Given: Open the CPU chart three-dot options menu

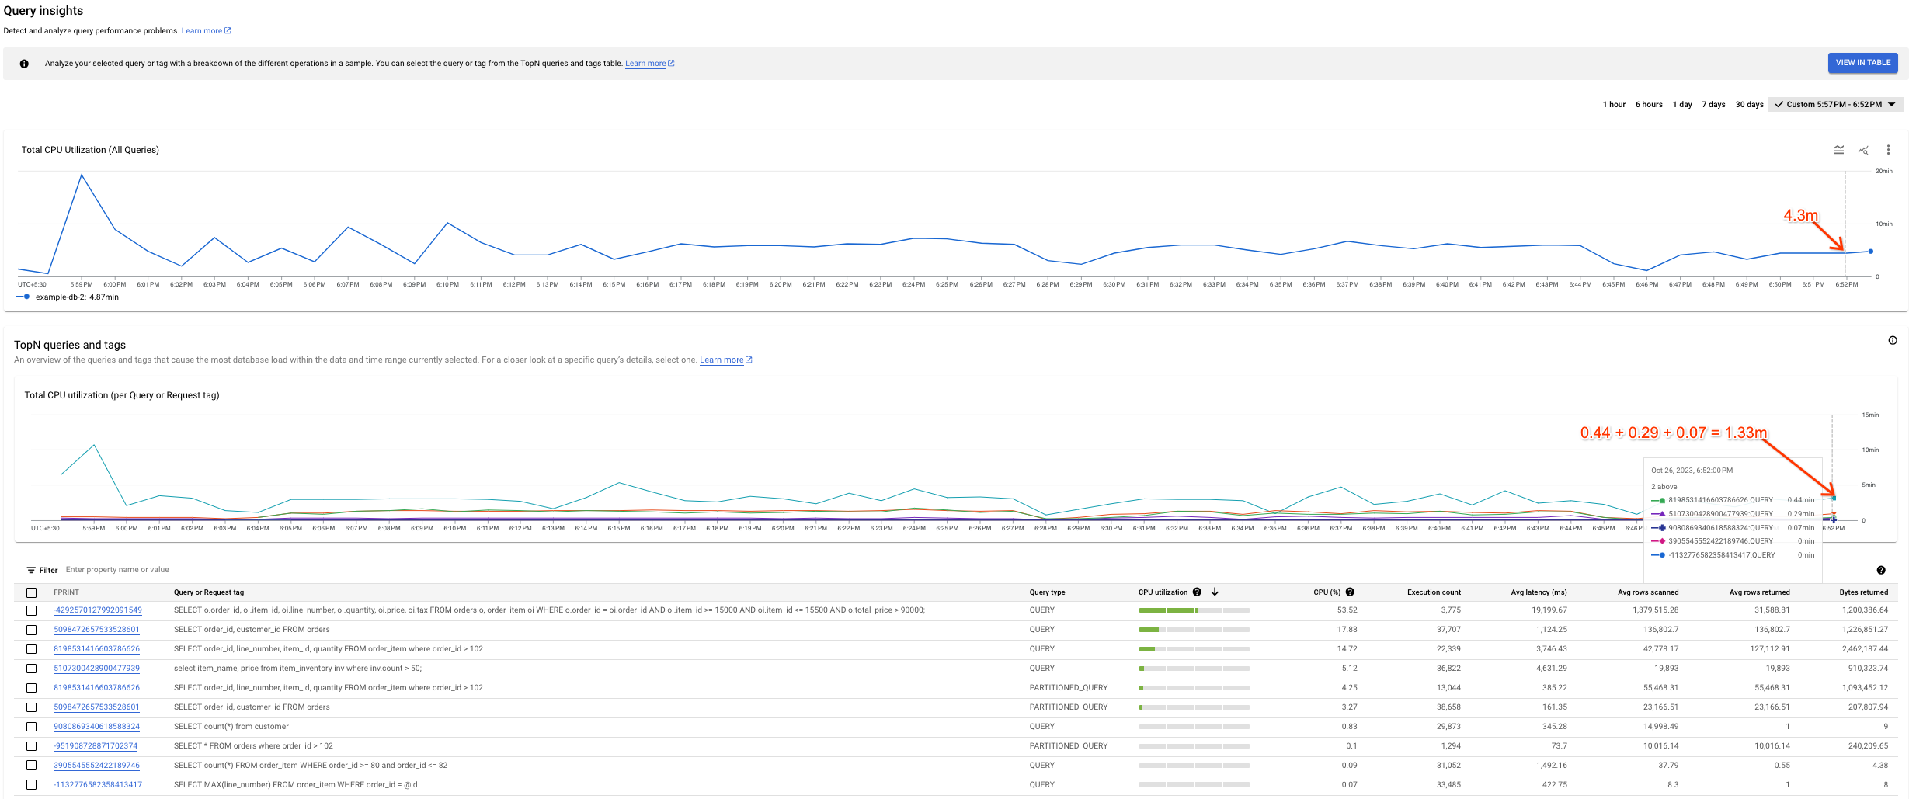Looking at the screenshot, I should (1888, 150).
